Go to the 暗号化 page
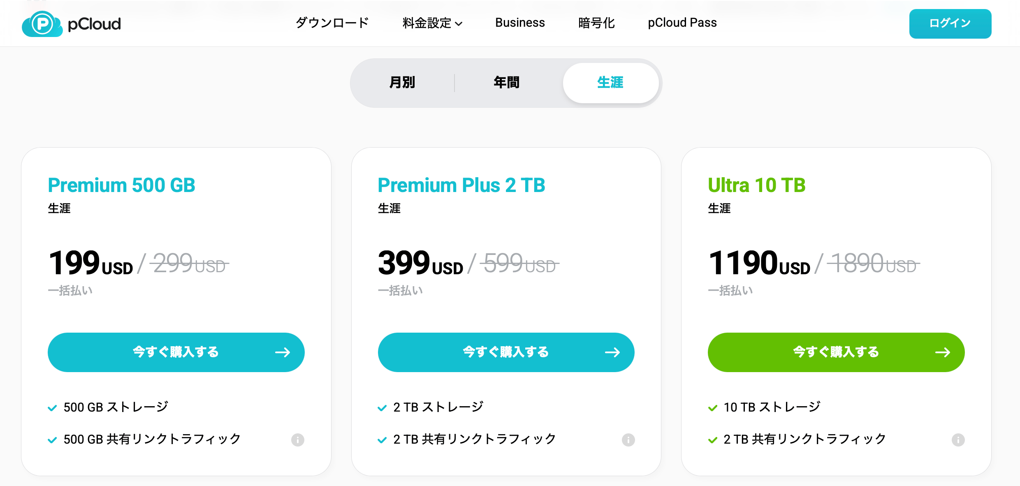This screenshot has height=486, width=1020. (596, 23)
